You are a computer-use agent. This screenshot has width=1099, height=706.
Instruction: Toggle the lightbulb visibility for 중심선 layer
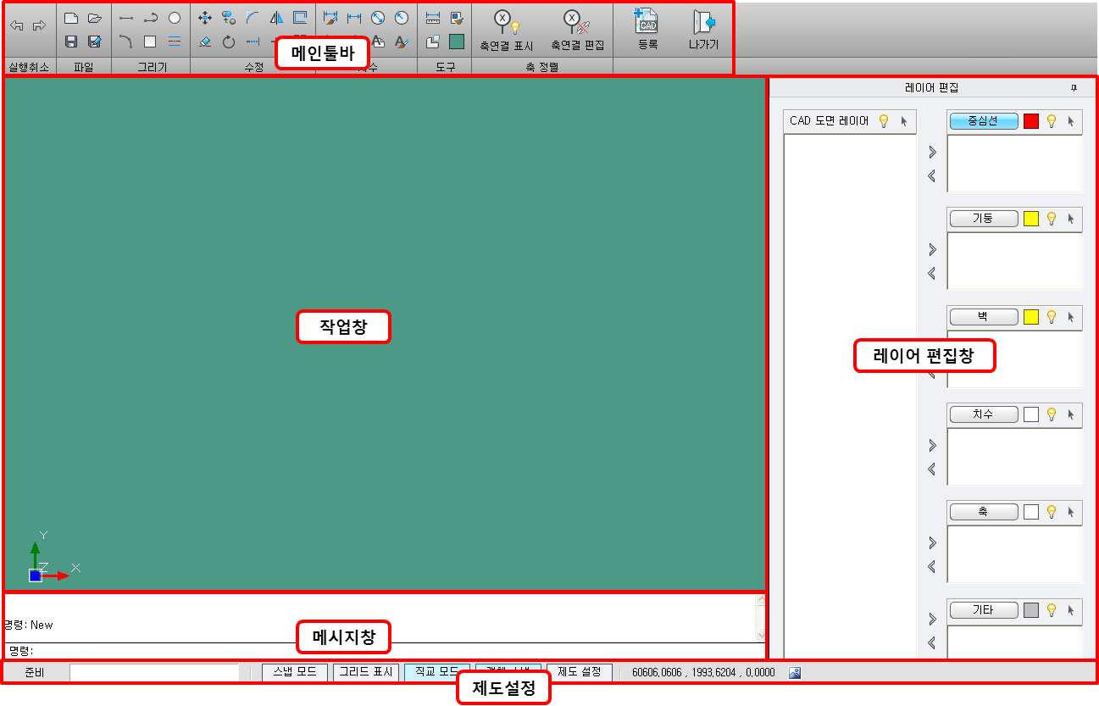(x=1052, y=121)
